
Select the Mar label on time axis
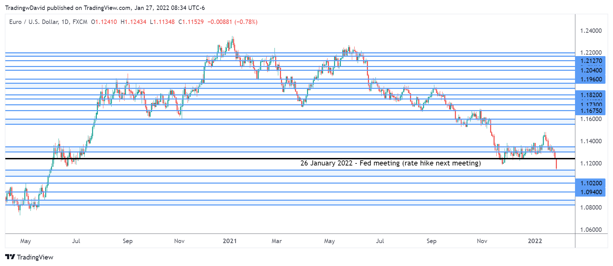pos(277,241)
